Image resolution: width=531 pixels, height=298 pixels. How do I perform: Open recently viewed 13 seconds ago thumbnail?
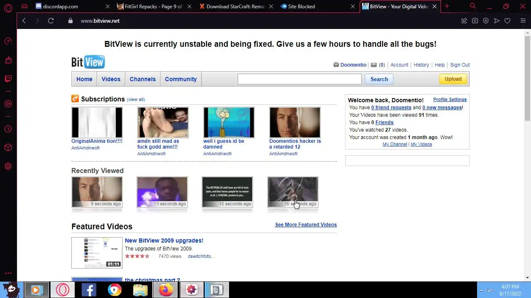pyautogui.click(x=162, y=192)
